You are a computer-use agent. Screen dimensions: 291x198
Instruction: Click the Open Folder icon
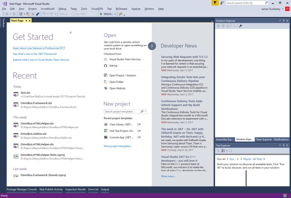coord(106,82)
